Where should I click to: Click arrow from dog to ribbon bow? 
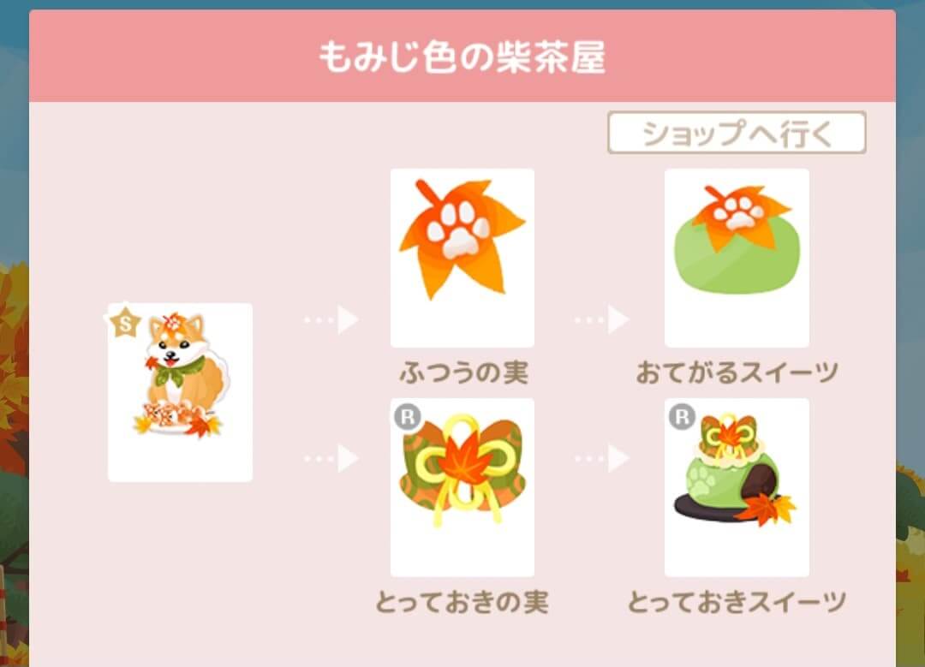(x=331, y=458)
